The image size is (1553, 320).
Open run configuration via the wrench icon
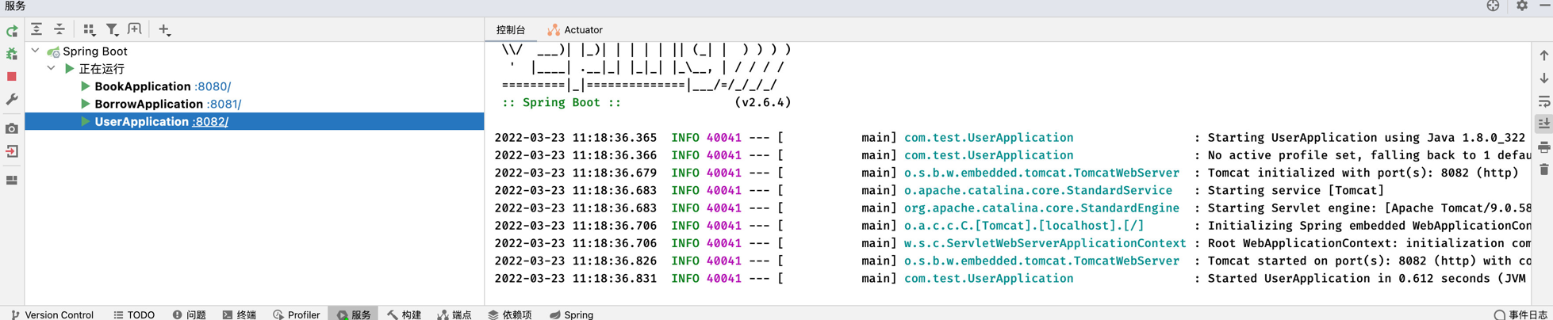[12, 100]
